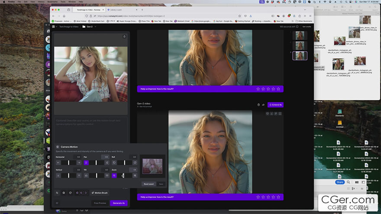Click the Camera Motion panel header icon
This screenshot has width=381, height=214.
click(x=58, y=147)
